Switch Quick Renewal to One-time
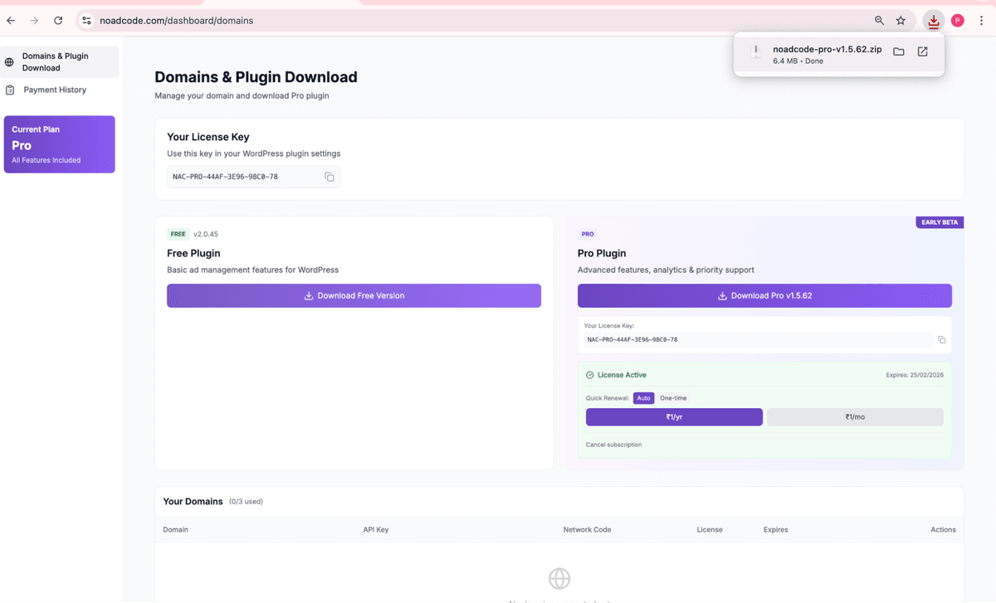Image resolution: width=996 pixels, height=603 pixels. 672,397
